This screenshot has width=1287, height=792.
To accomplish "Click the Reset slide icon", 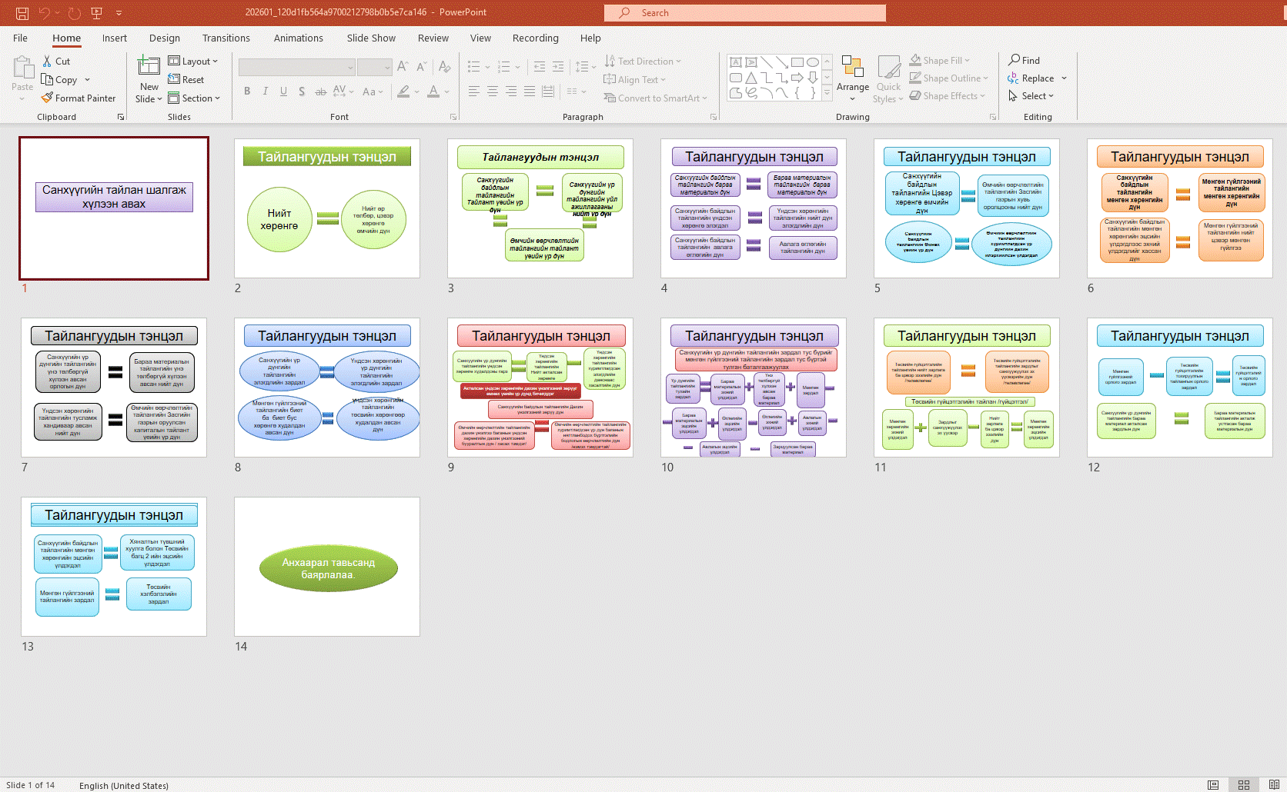I will (175, 80).
